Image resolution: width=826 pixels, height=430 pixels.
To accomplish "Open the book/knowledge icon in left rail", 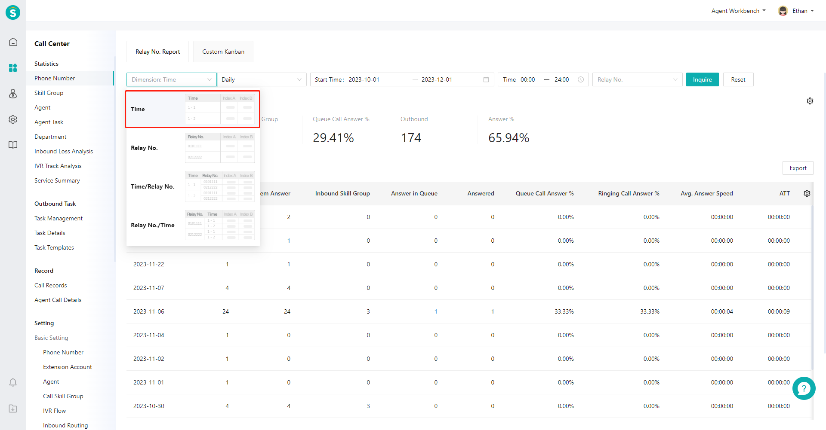I will pyautogui.click(x=13, y=145).
